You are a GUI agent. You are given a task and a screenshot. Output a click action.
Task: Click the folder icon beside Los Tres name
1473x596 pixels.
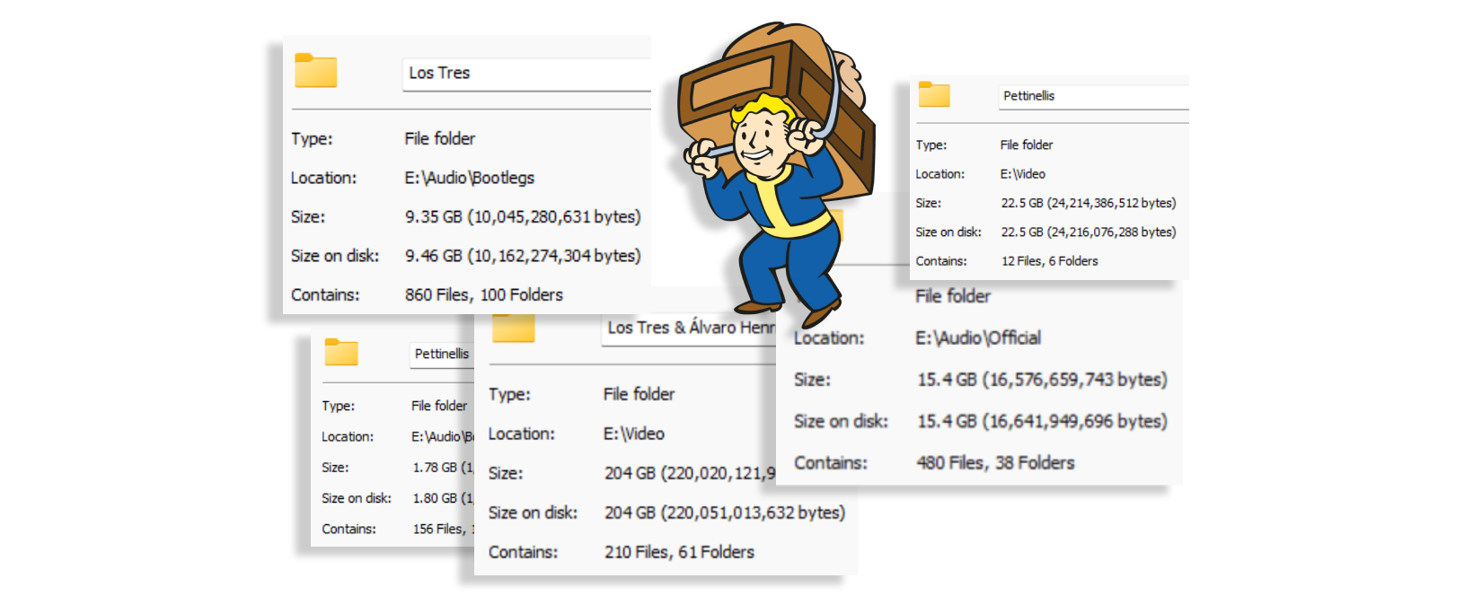315,70
